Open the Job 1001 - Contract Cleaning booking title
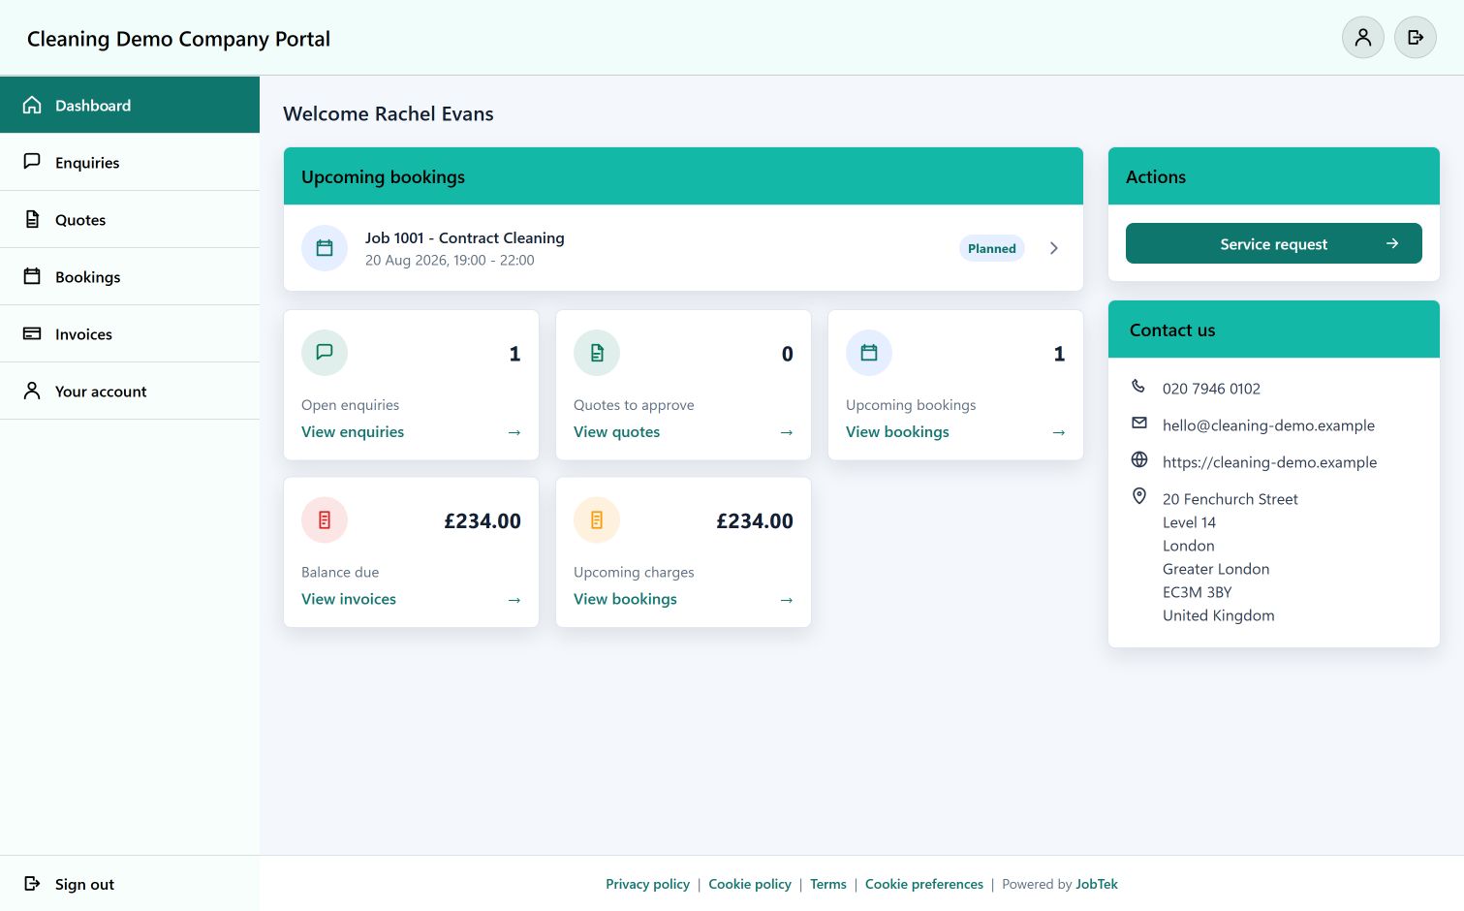This screenshot has height=911, width=1464. click(464, 237)
